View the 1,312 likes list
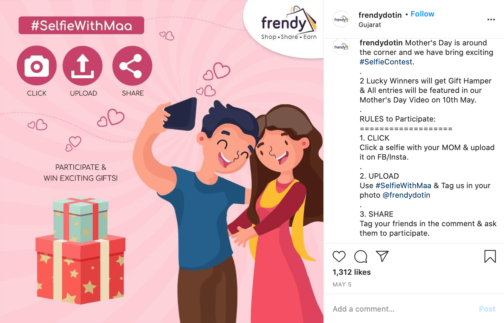This screenshot has height=323, width=504. click(x=352, y=272)
